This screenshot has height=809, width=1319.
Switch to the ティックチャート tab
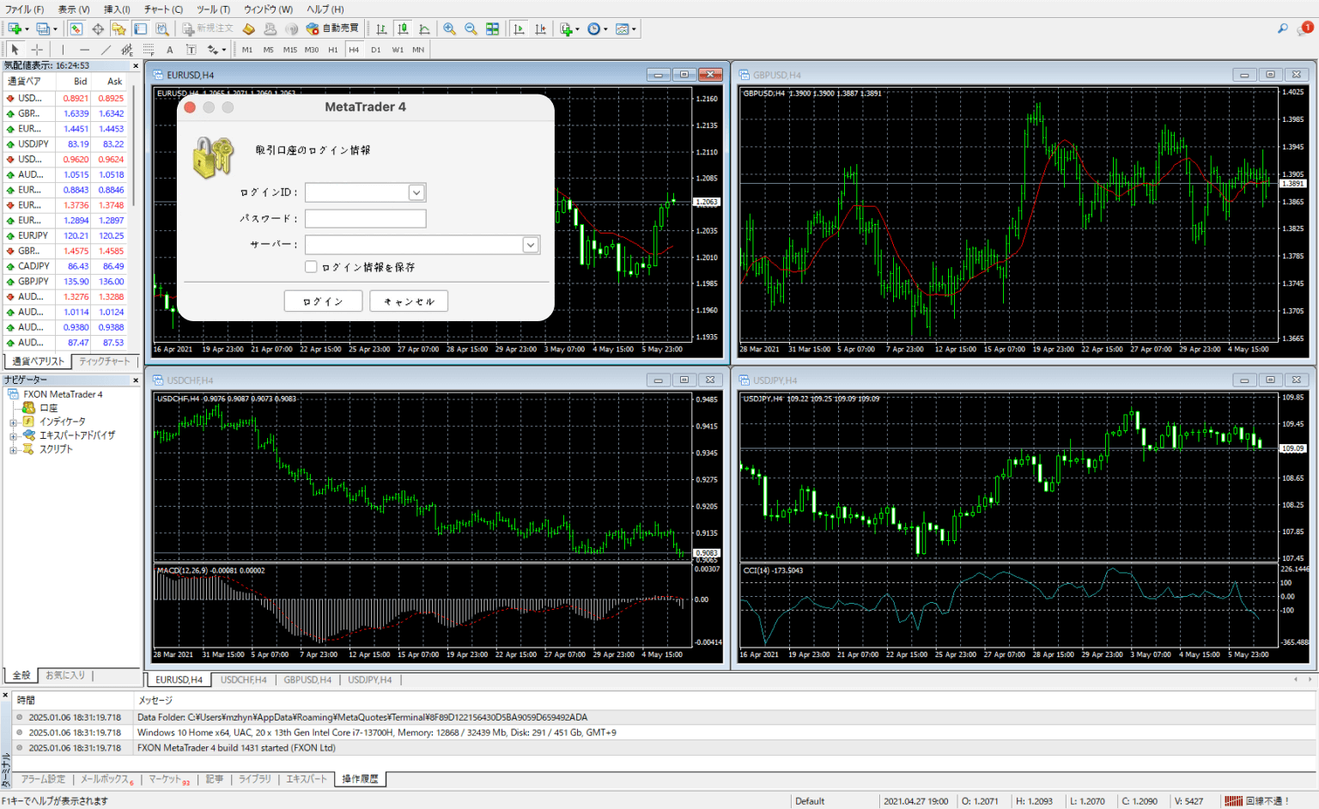pyautogui.click(x=105, y=362)
